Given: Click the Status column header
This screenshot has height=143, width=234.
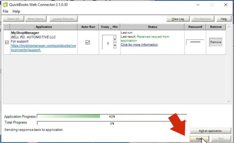Looking at the screenshot, I should click(152, 27).
